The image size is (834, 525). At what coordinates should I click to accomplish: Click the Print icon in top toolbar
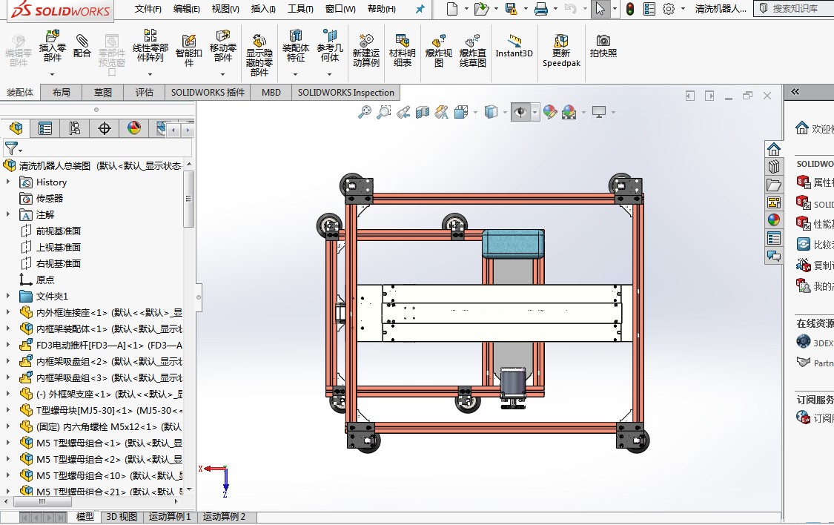541,8
